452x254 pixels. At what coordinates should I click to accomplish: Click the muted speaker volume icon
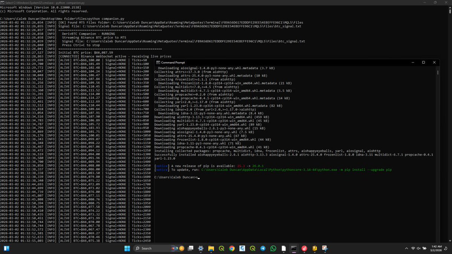(418, 248)
